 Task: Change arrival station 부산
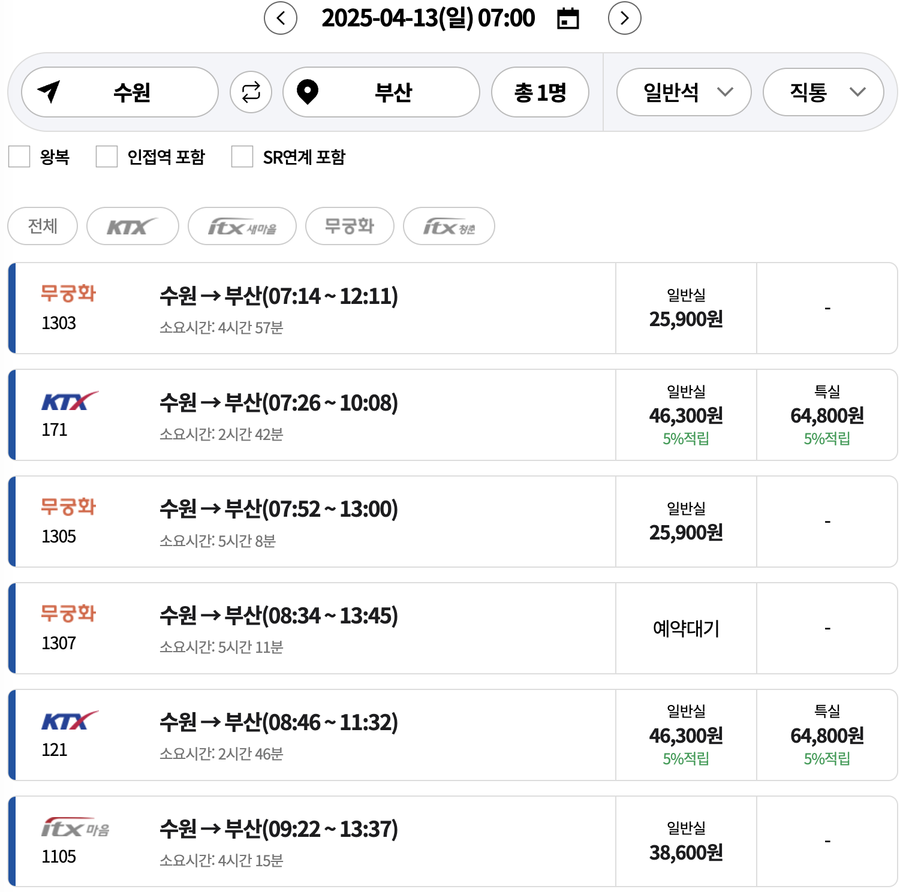coord(381,92)
